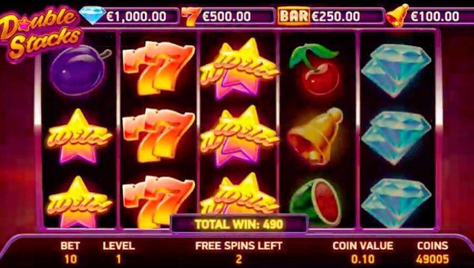
Task: Tap the bell icon beside €100.00
Action: point(397,16)
